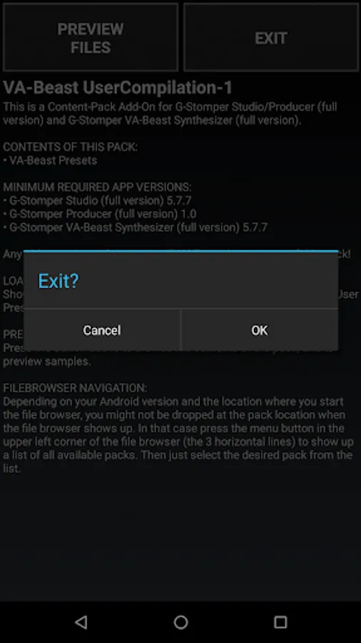Select the G-Stomper Producer 1.0 line
The image size is (361, 643).
tap(99, 214)
